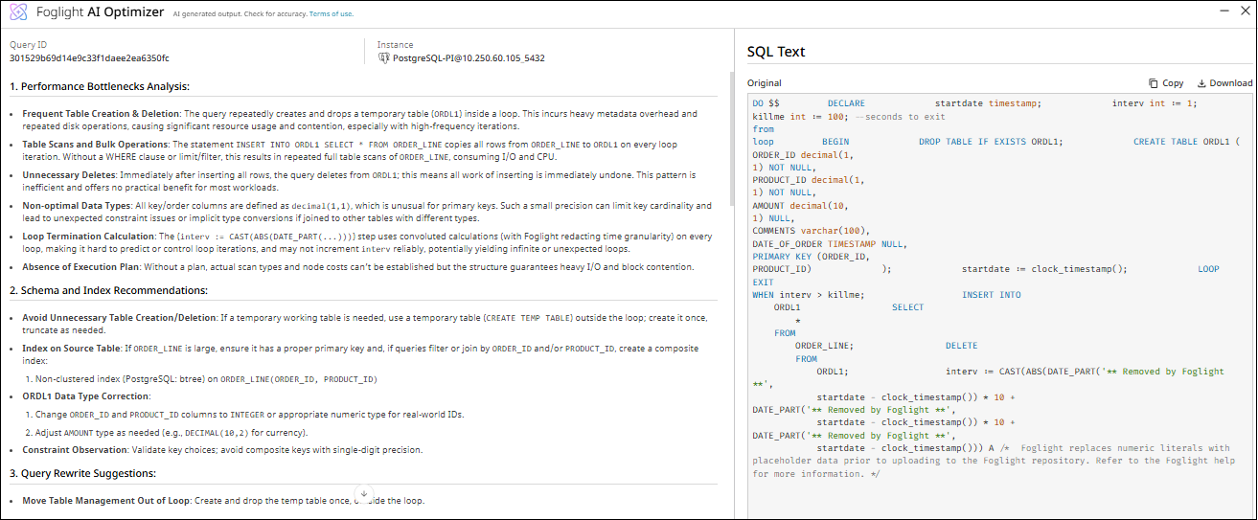Close the AI Optimizer panel
Viewport: 1258px width, 520px height.
pos(1245,10)
